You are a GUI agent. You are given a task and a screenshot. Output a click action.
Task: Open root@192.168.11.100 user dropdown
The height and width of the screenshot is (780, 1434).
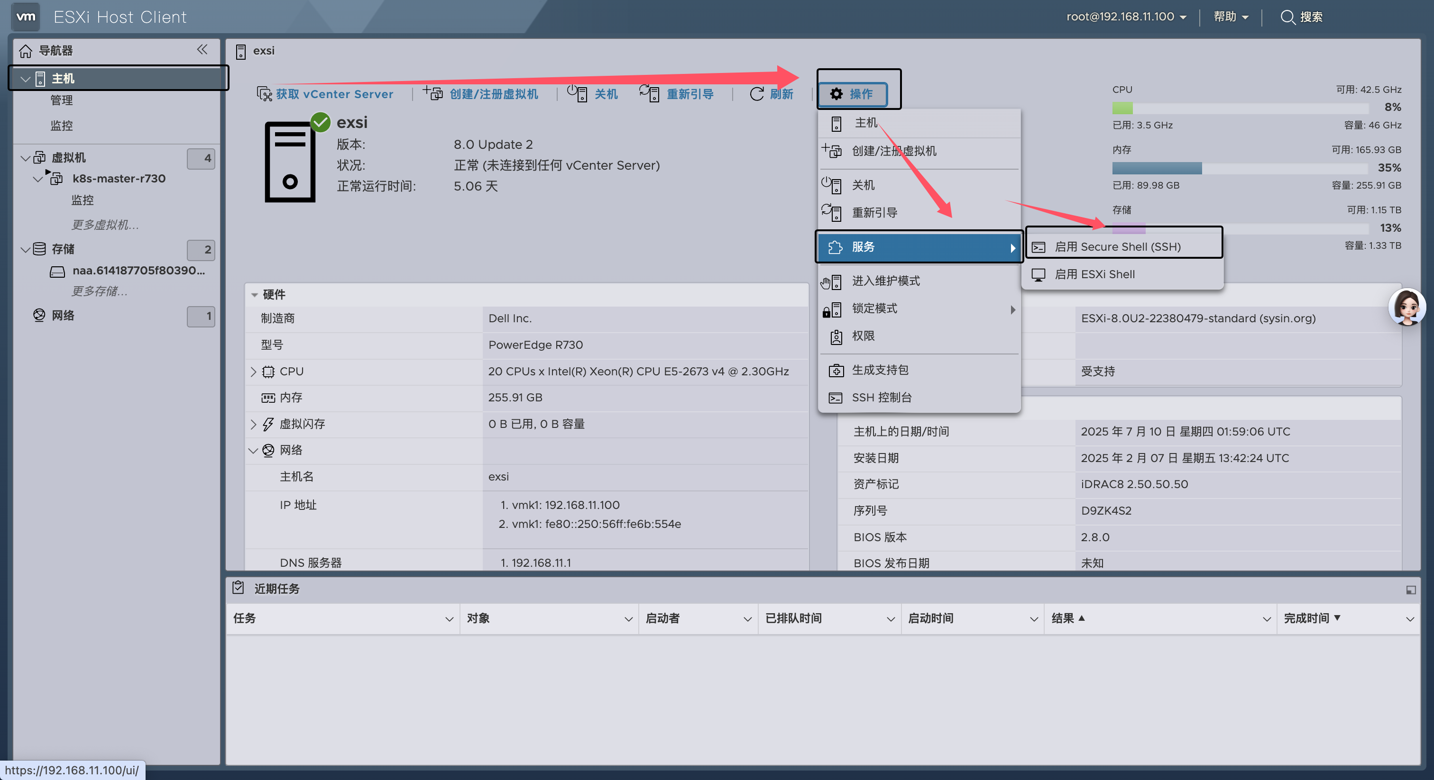pos(1127,17)
